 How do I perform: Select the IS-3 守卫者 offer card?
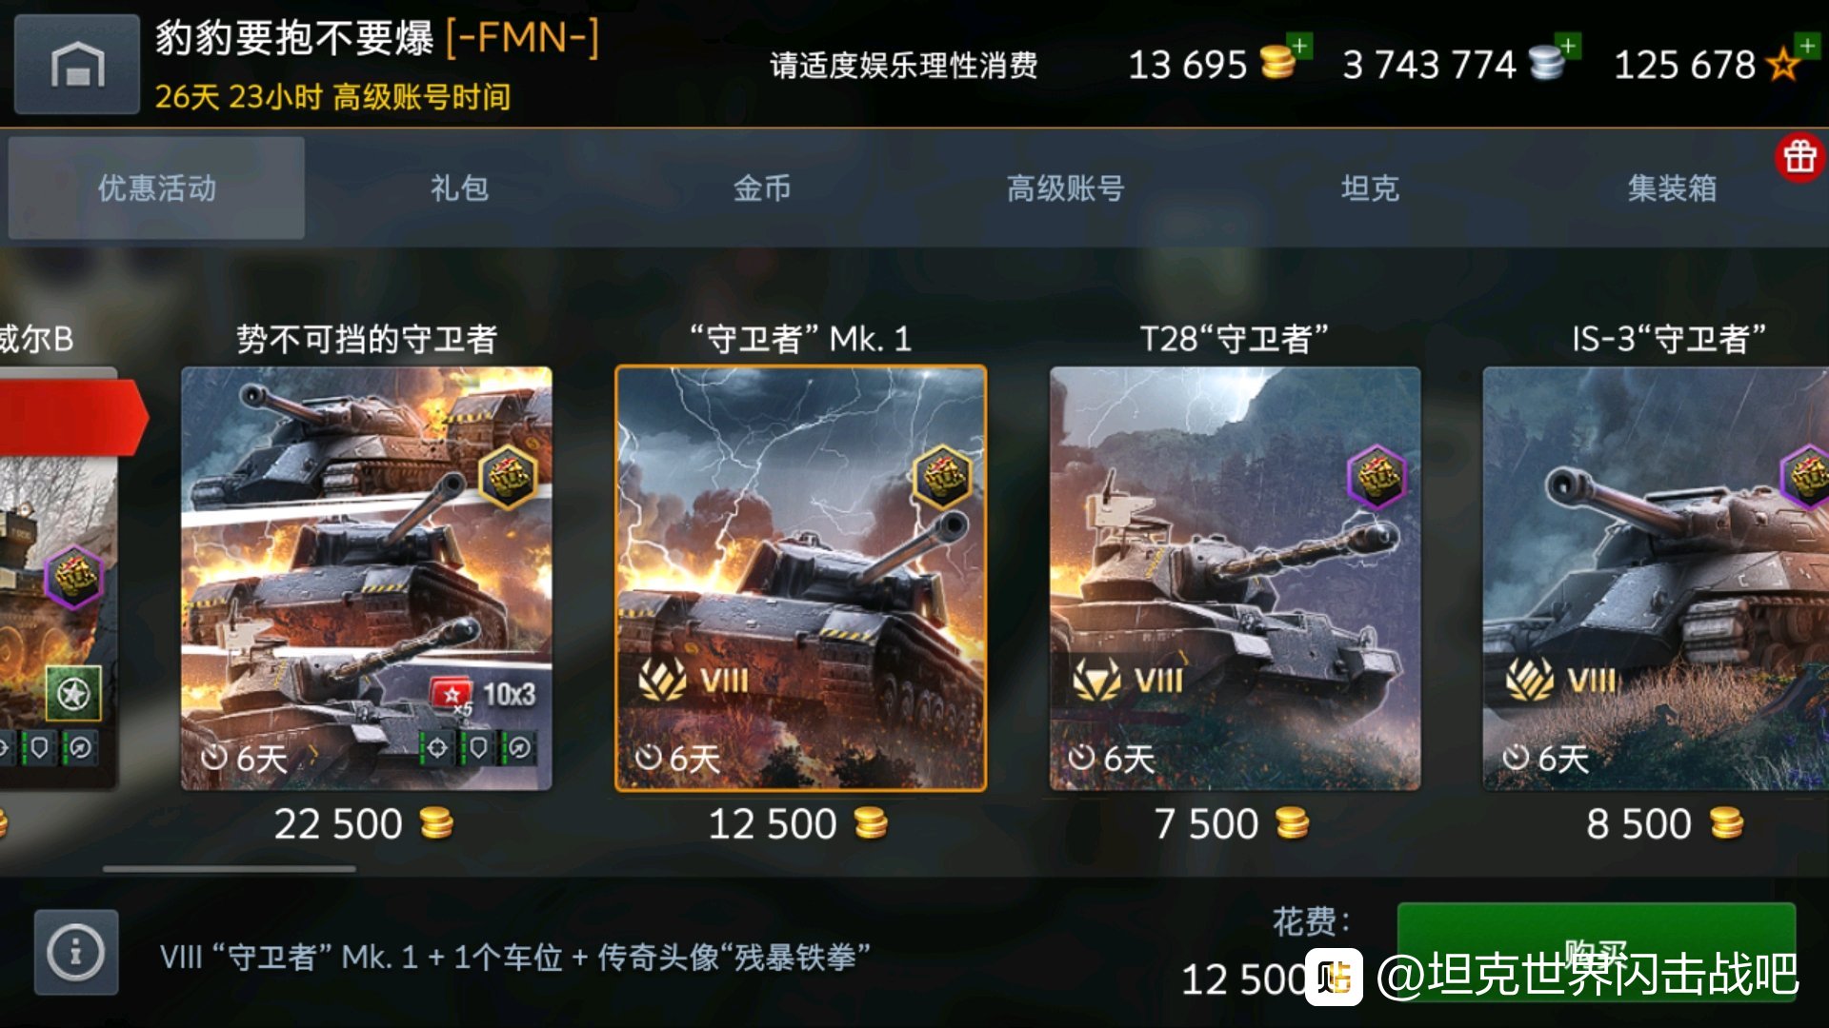coord(1656,579)
